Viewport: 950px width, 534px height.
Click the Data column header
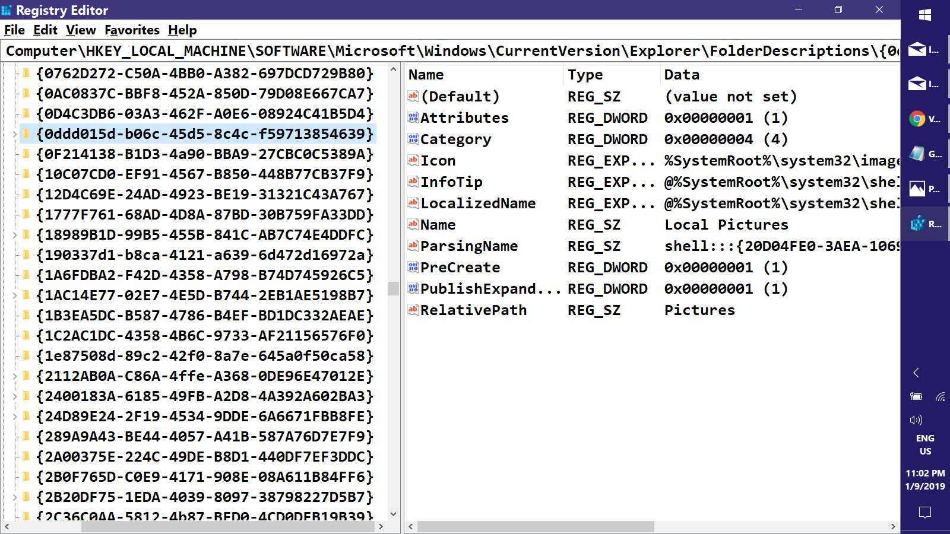tap(780, 75)
